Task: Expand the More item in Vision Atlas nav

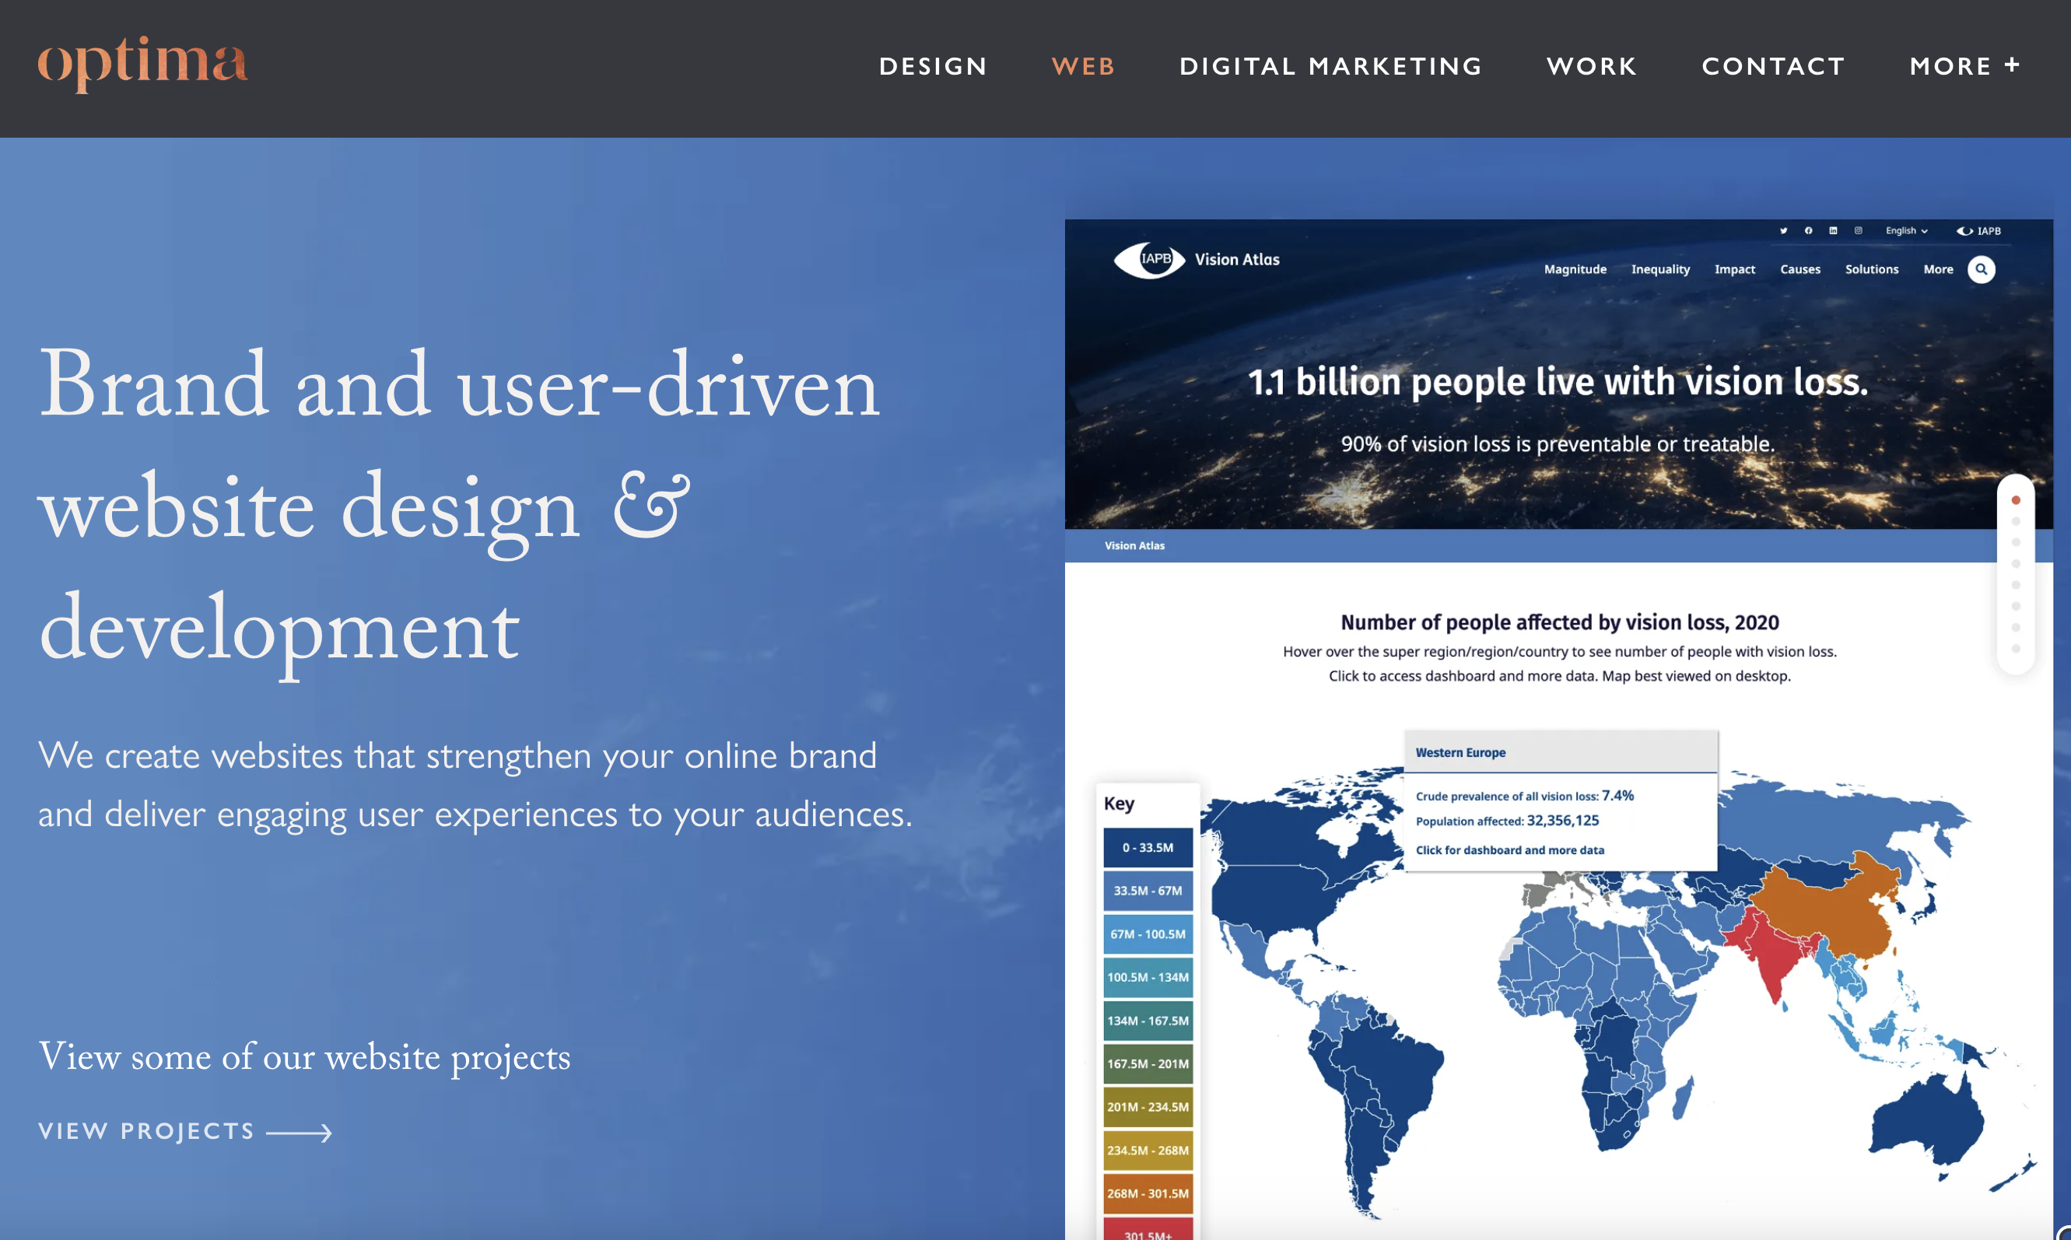Action: (x=1938, y=269)
